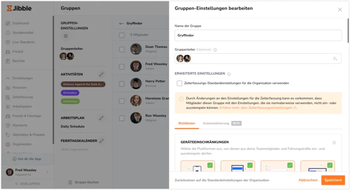
Task: Click Dean Thomas avatar
Action: (136, 49)
